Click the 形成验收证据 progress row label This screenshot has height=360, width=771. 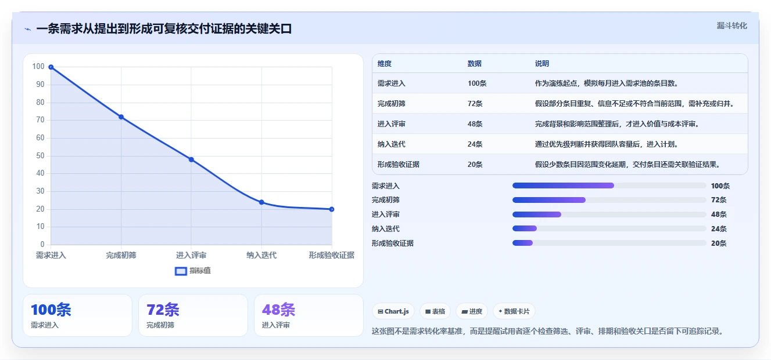[x=393, y=243]
